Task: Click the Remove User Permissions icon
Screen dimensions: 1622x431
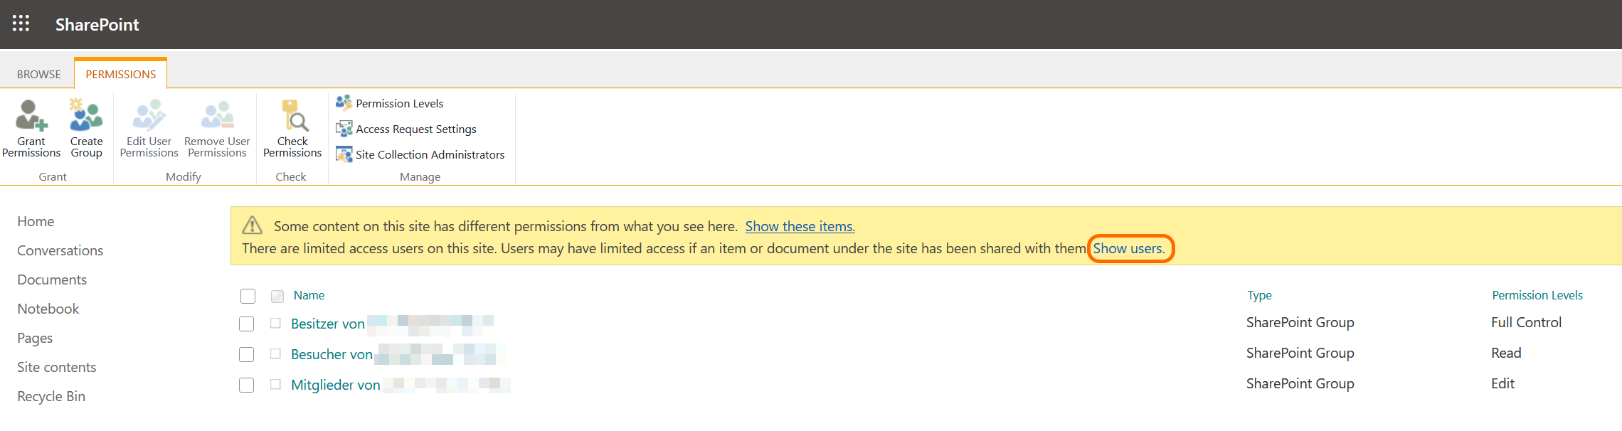Action: (217, 116)
